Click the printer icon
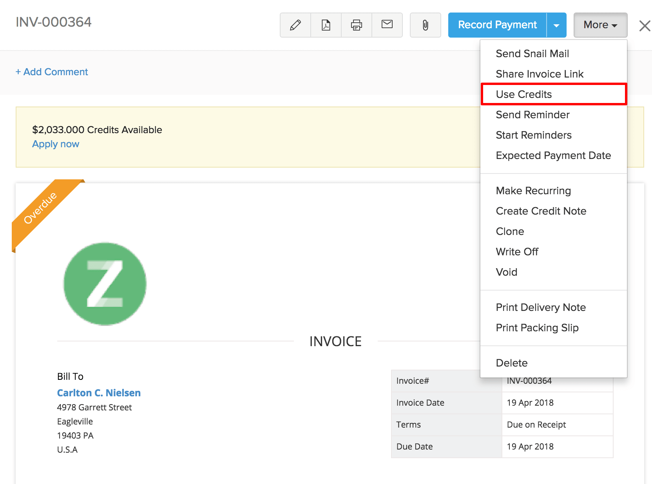Screen dimensions: 652x484 (x=357, y=25)
